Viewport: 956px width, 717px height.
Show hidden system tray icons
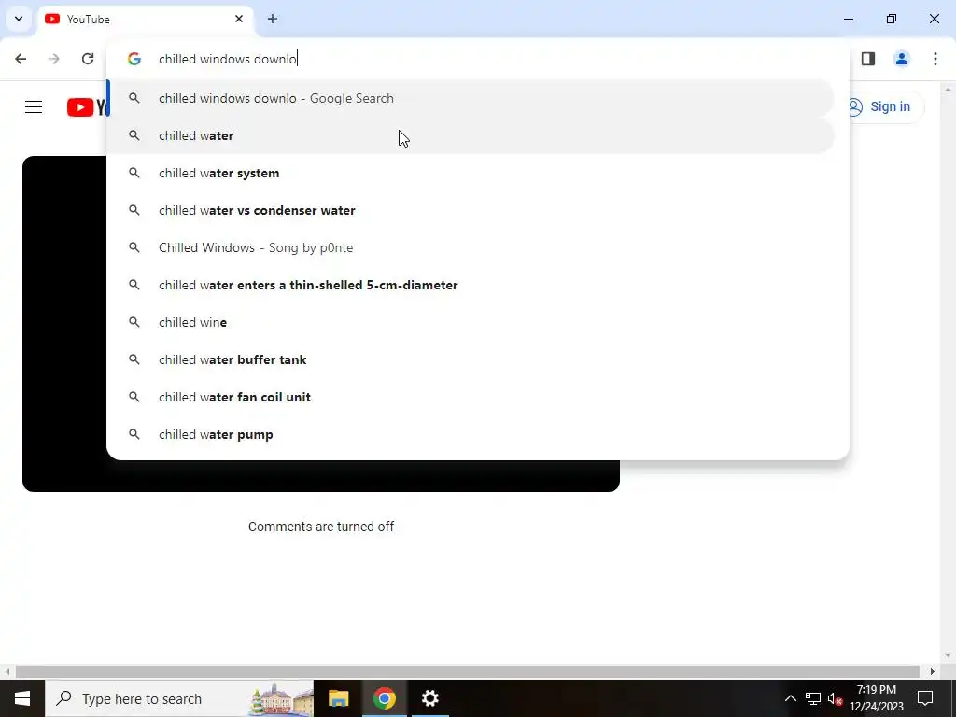[790, 698]
